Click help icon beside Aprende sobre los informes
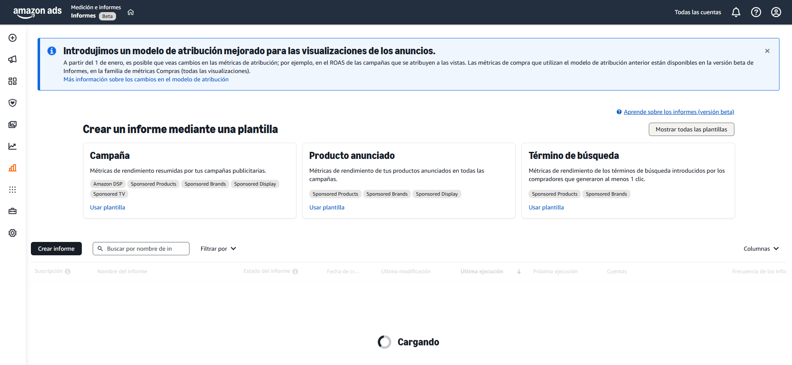 point(619,112)
